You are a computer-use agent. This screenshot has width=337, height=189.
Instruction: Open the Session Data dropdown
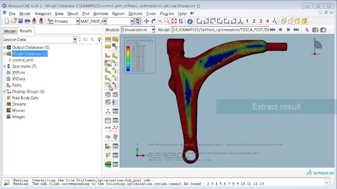coord(75,40)
